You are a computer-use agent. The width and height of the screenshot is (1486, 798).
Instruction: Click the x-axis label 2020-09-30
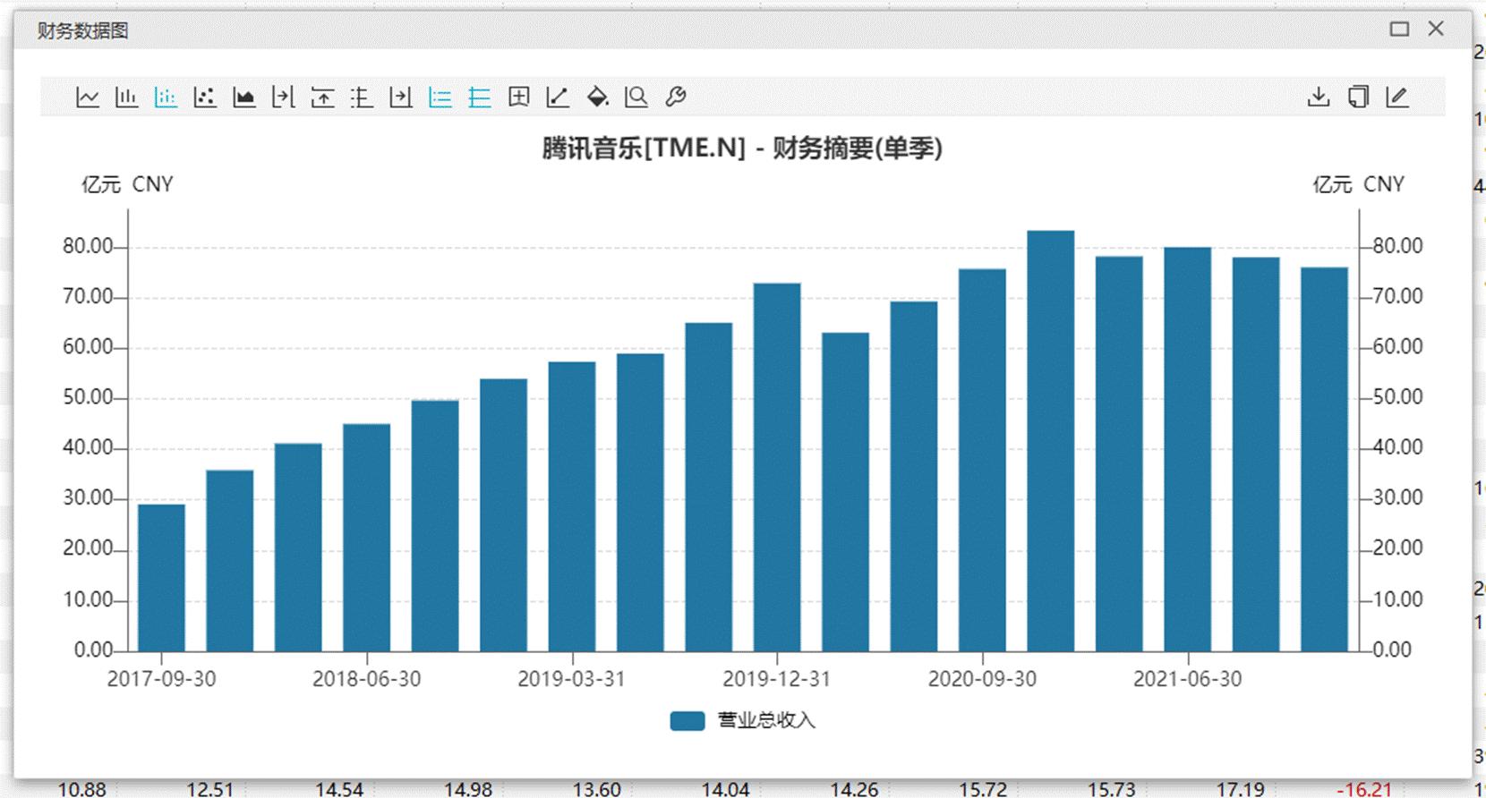[x=982, y=679]
